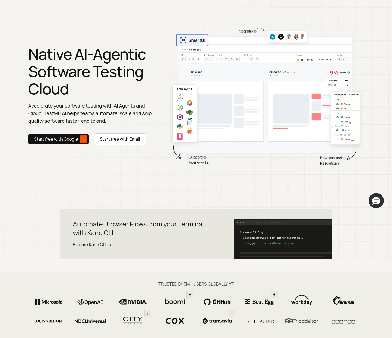Click the Microsoft logo
The width and height of the screenshot is (392, 338).
tap(48, 302)
